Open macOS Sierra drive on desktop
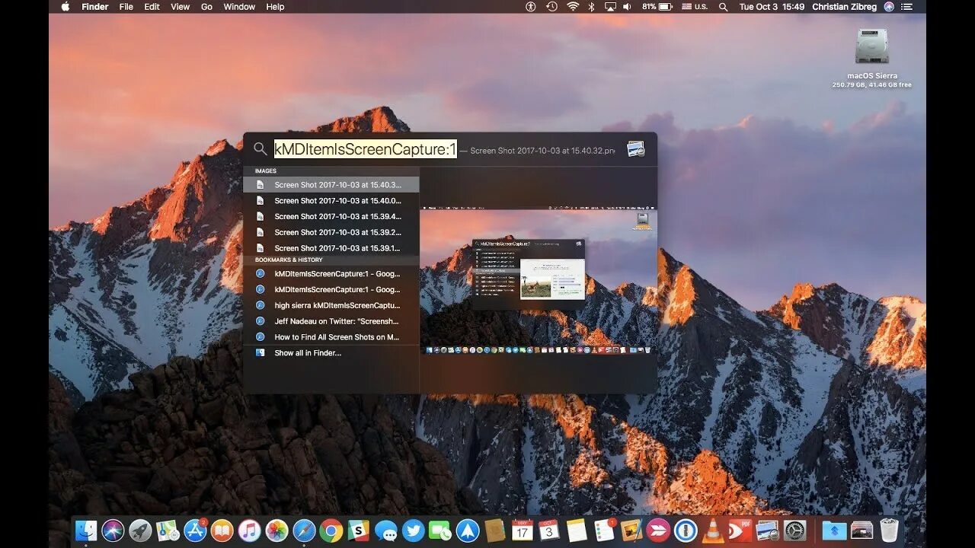 tap(871, 47)
